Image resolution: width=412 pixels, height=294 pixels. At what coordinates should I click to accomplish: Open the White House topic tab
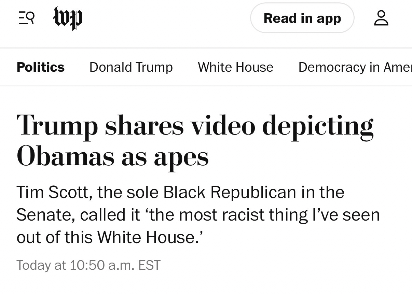click(x=235, y=67)
